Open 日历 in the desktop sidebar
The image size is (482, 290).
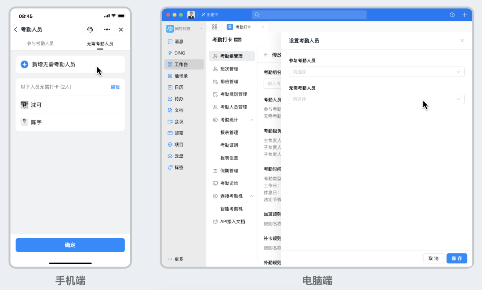click(184, 87)
